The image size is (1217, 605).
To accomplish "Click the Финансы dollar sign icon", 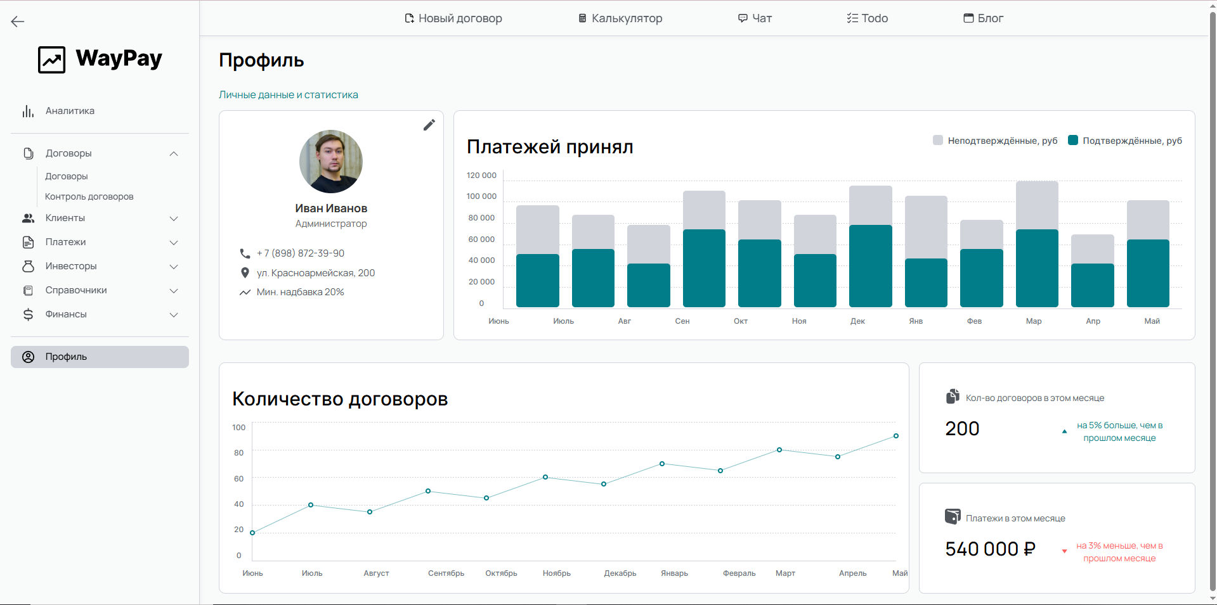I will click(x=28, y=314).
